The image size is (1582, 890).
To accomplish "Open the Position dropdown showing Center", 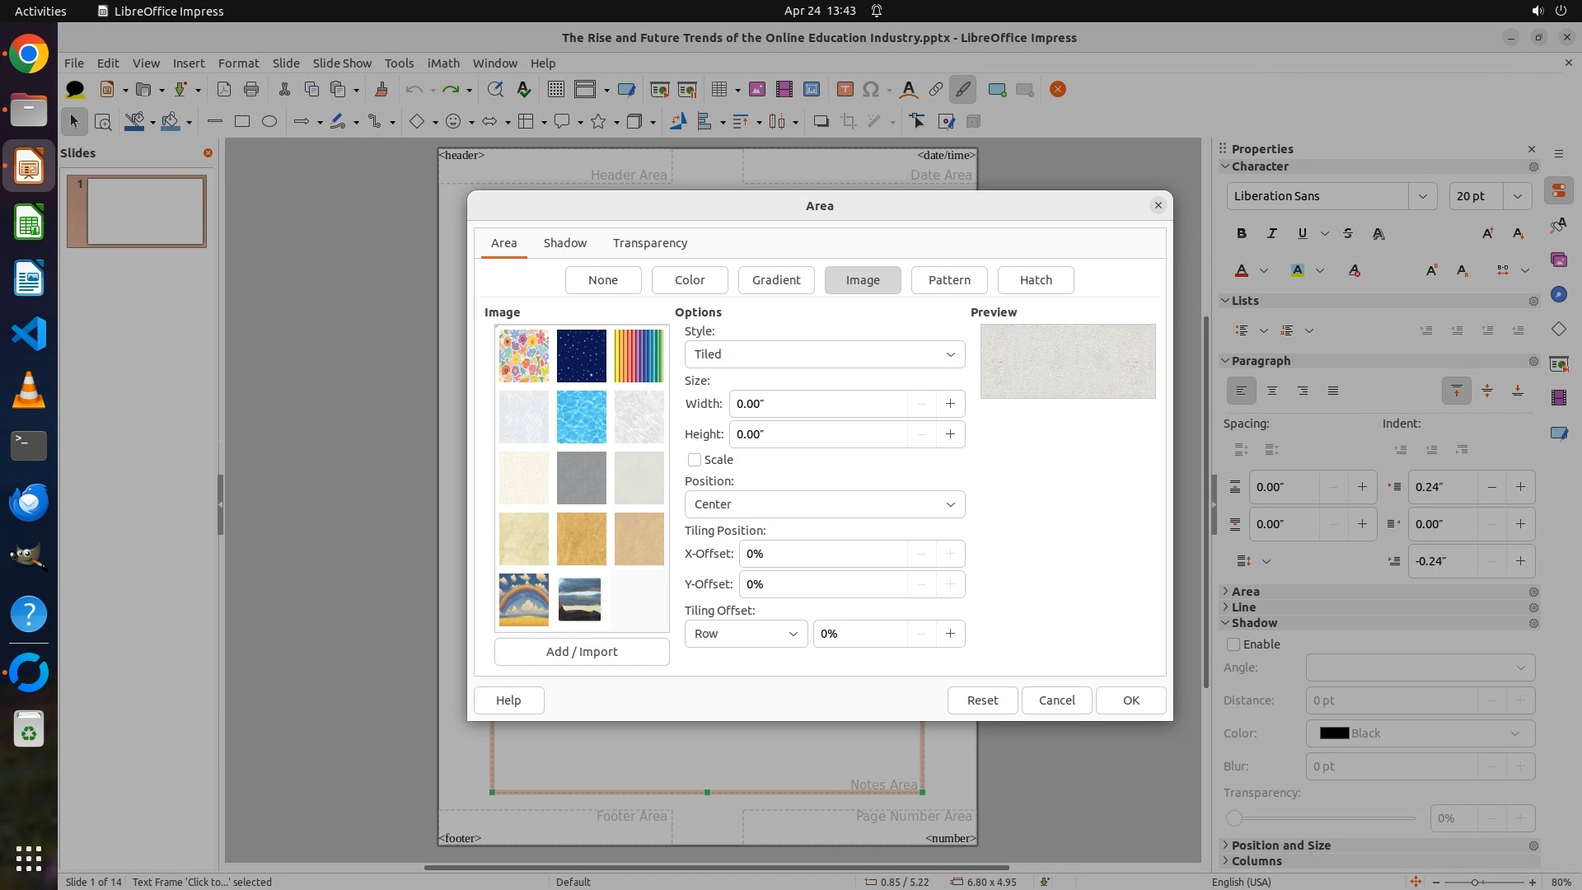I will coord(824,504).
